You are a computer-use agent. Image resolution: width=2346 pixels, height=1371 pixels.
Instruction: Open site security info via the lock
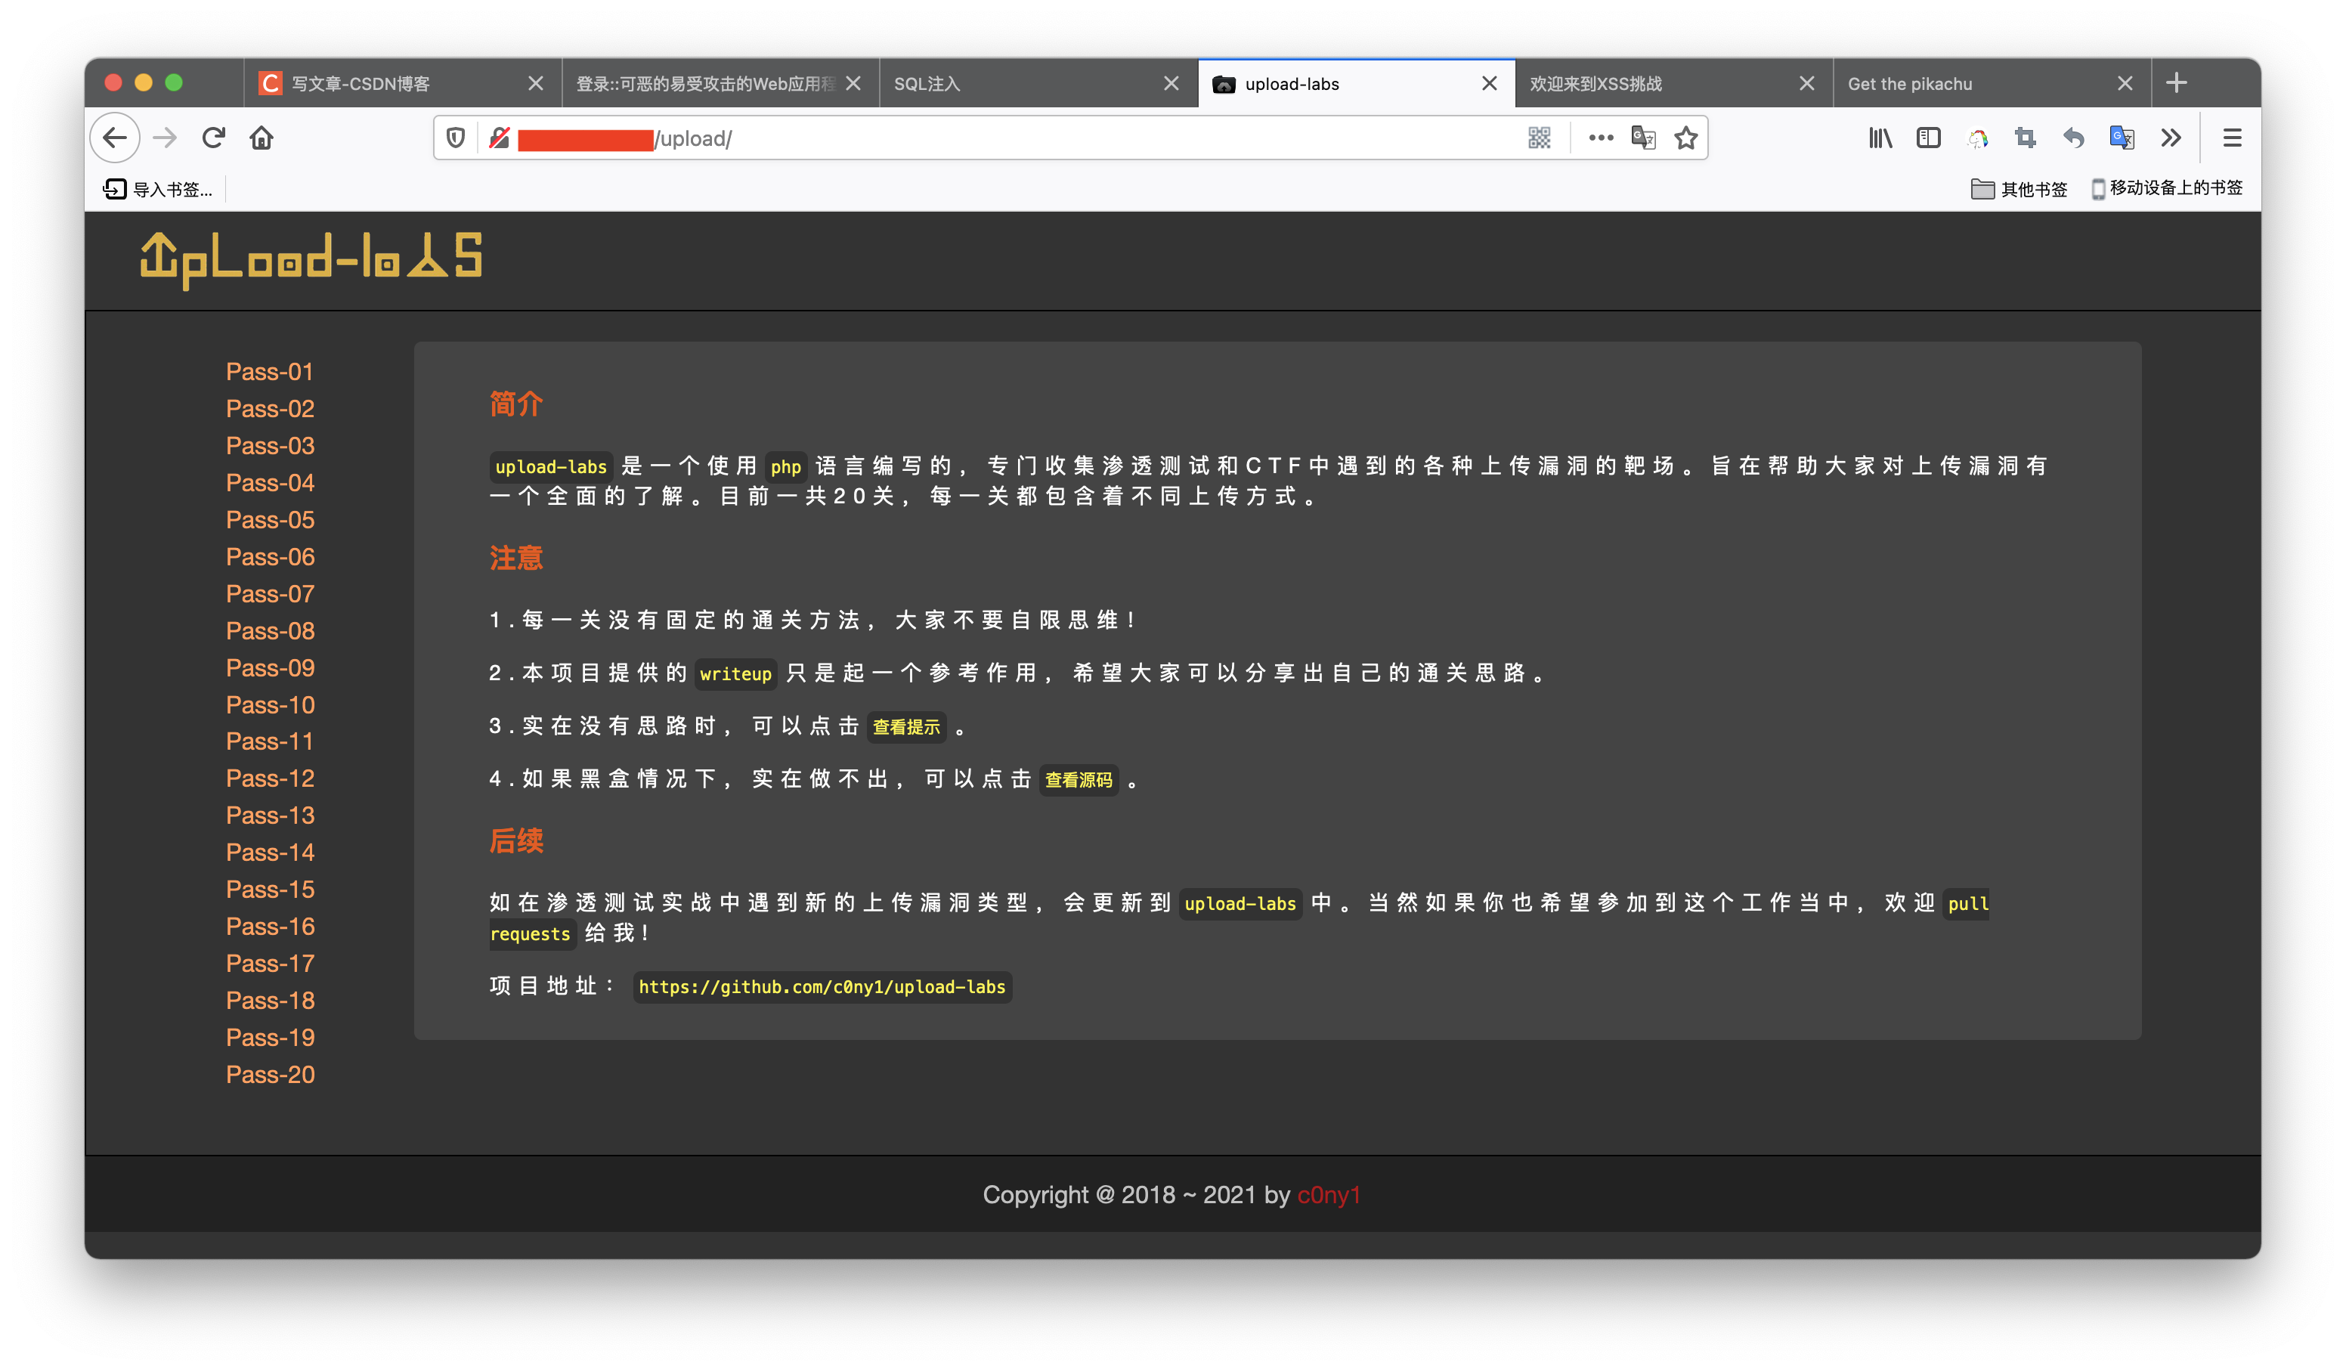tap(499, 137)
